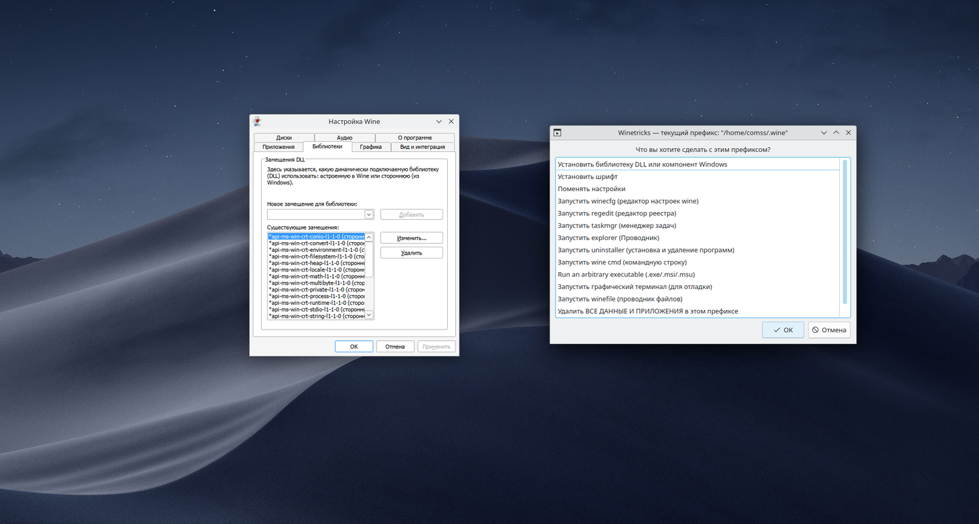
Task: Click the overrides list scrollbar thumb
Action: tap(369, 260)
